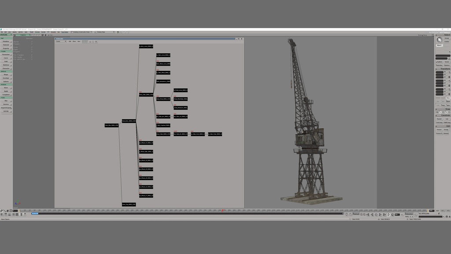Open the Scene dropdown in the Schematic view
The width and height of the screenshot is (451, 254).
click(x=60, y=40)
